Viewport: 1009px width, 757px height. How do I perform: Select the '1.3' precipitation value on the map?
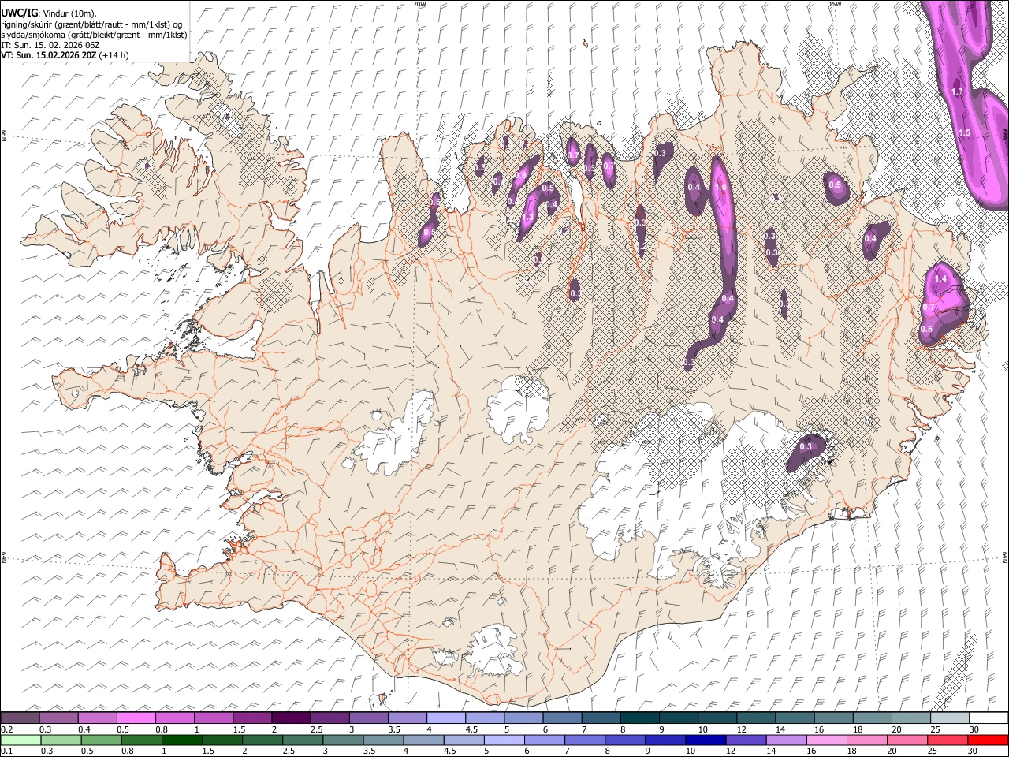(x=529, y=217)
